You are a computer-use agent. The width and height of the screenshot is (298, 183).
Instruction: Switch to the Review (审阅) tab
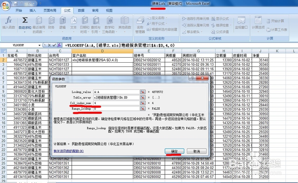(x=95, y=10)
